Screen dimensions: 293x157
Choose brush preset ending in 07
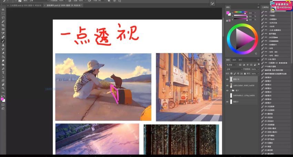click(276, 103)
